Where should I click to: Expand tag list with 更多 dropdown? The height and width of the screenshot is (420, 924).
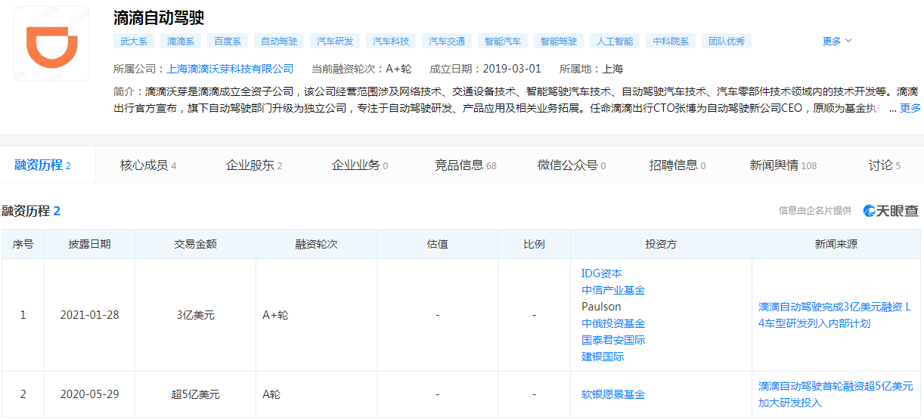837,41
